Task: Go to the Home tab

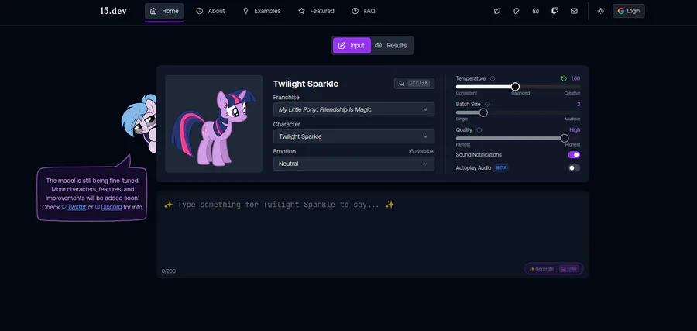Action: 164,11
